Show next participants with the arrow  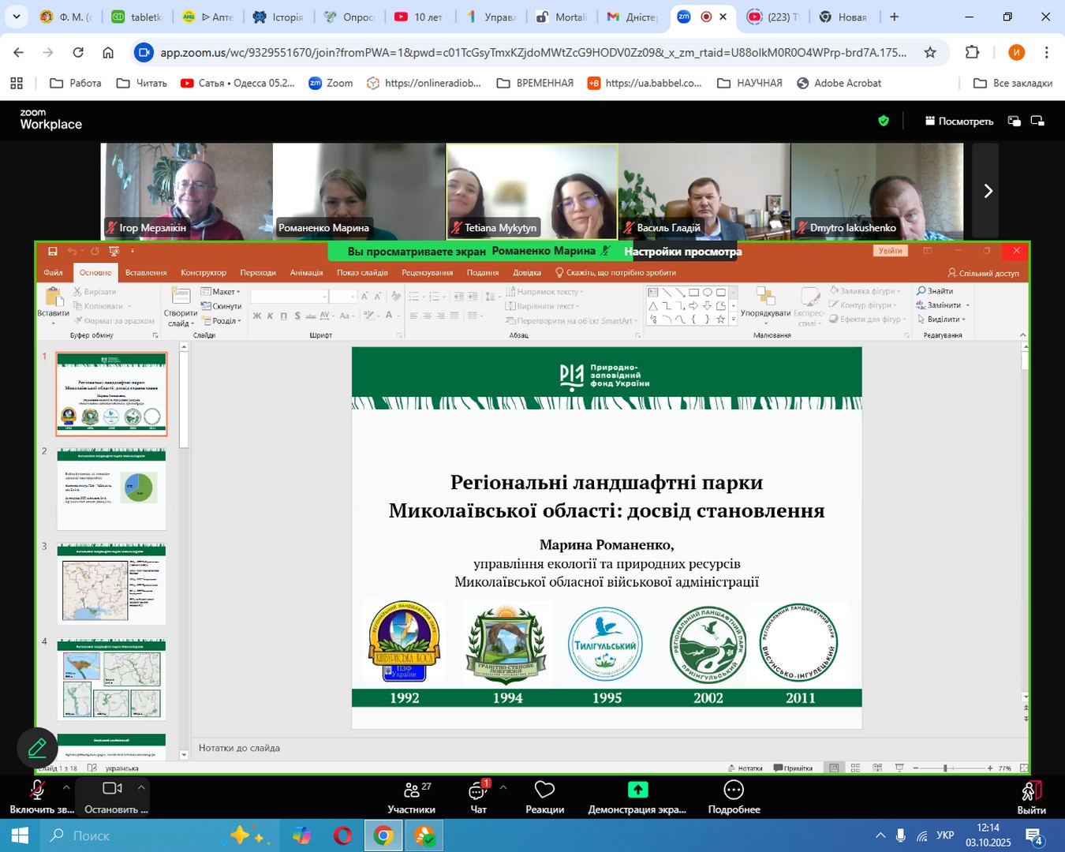pyautogui.click(x=988, y=191)
